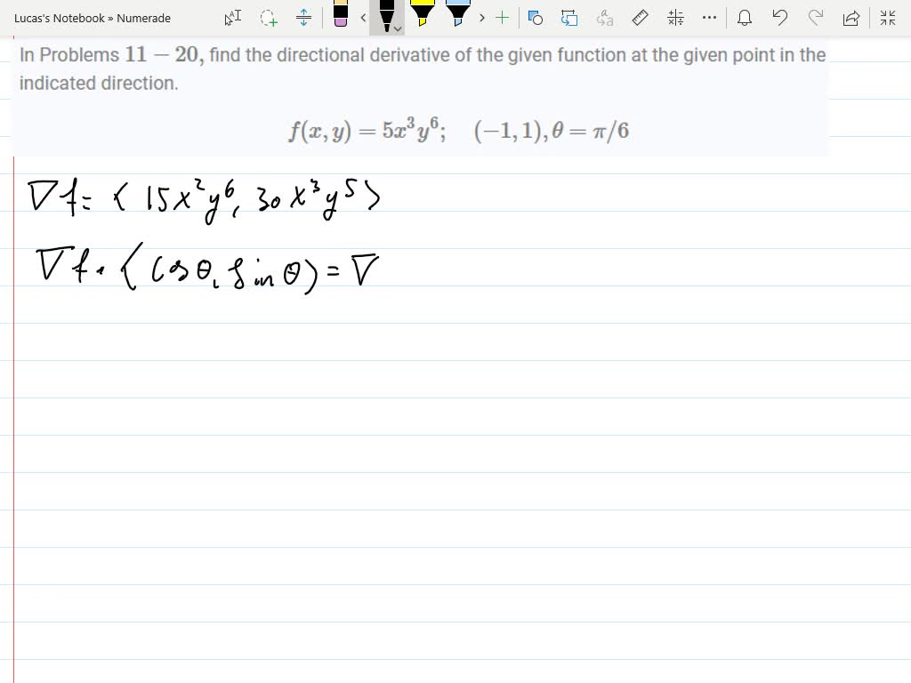Open the more options ellipsis menu
Screen dimensions: 911x683
[x=709, y=17]
